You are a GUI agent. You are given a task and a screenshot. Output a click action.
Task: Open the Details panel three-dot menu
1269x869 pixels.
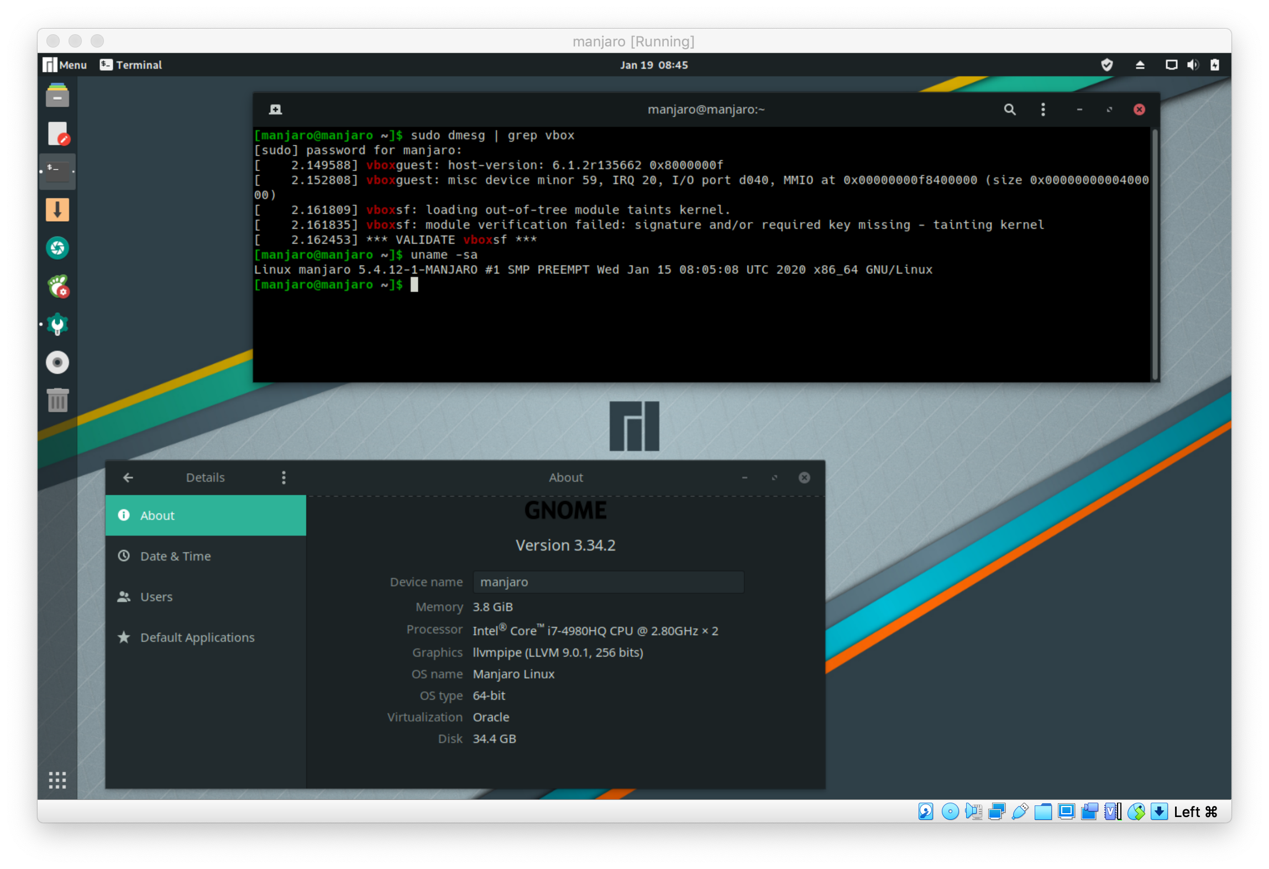(x=284, y=477)
